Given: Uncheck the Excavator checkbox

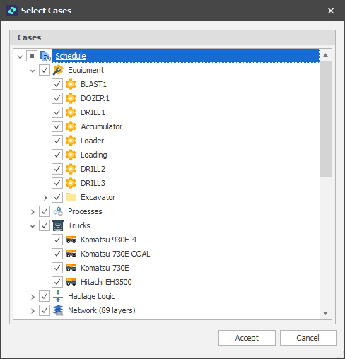Looking at the screenshot, I should click(57, 197).
